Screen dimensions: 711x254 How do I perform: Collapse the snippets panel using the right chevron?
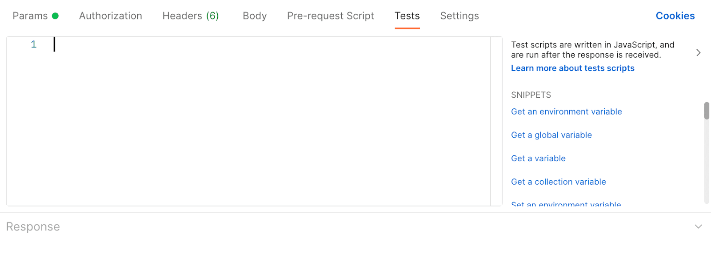698,52
